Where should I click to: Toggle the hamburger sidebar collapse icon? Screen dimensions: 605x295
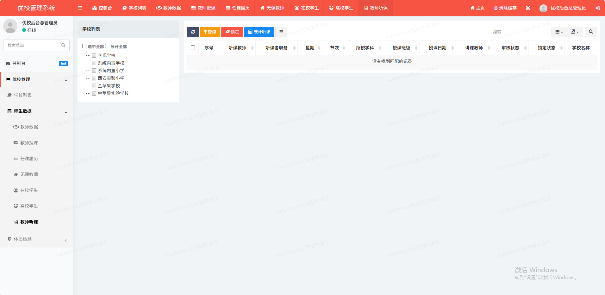coord(80,8)
